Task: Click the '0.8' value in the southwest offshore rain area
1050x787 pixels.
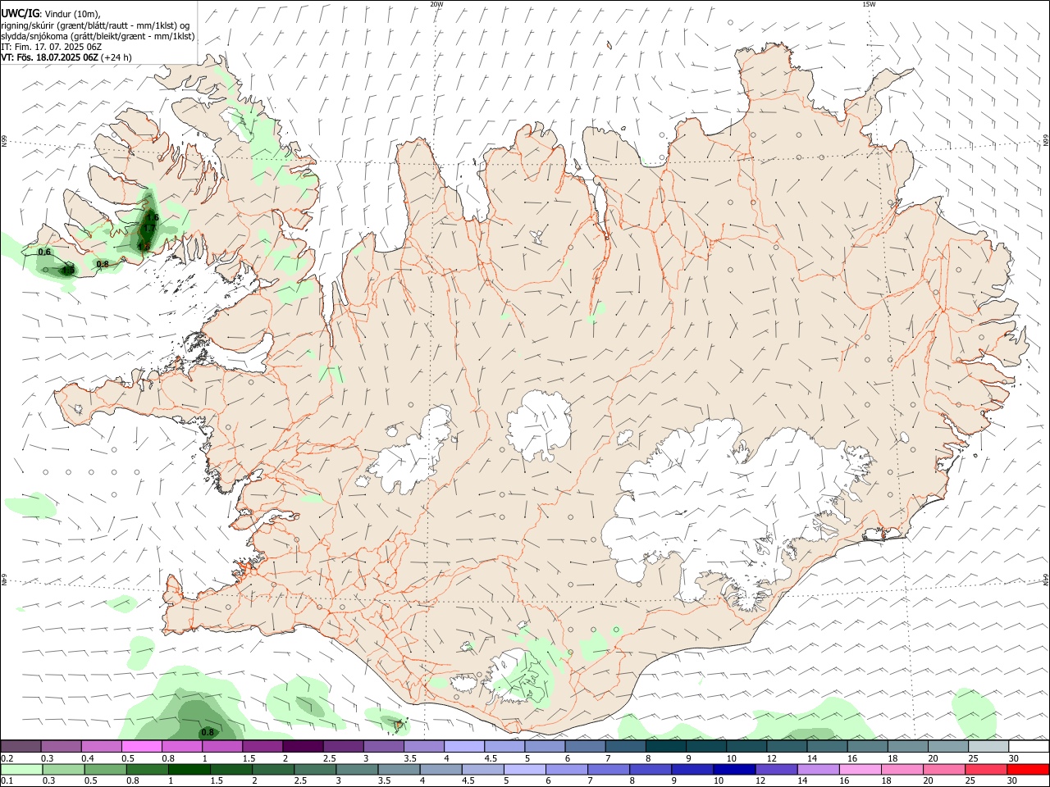Action: (x=208, y=733)
